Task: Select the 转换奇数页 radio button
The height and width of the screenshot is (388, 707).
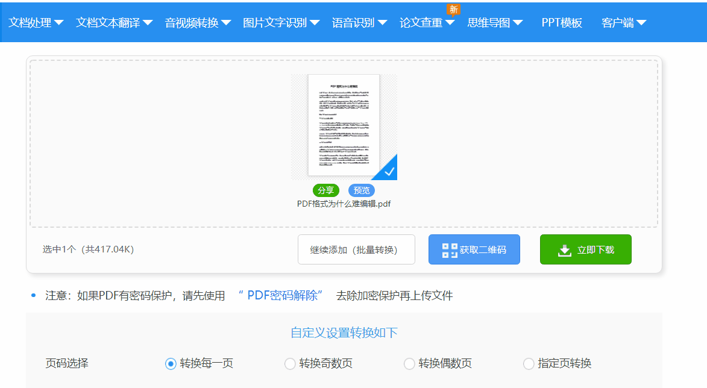Action: [290, 363]
